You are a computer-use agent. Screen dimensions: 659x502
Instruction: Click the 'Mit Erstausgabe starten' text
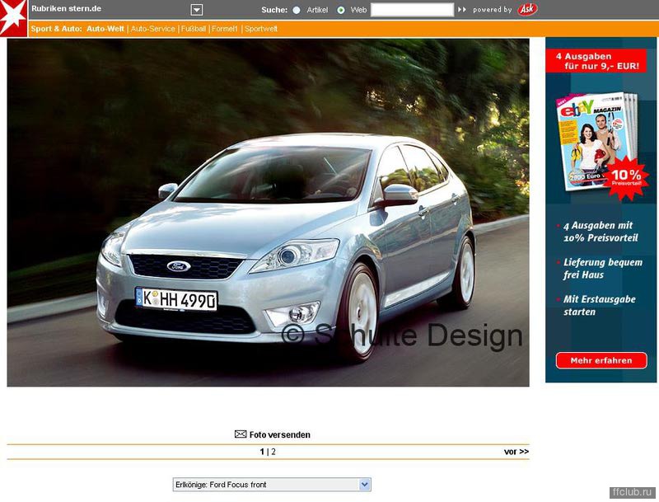coord(600,306)
